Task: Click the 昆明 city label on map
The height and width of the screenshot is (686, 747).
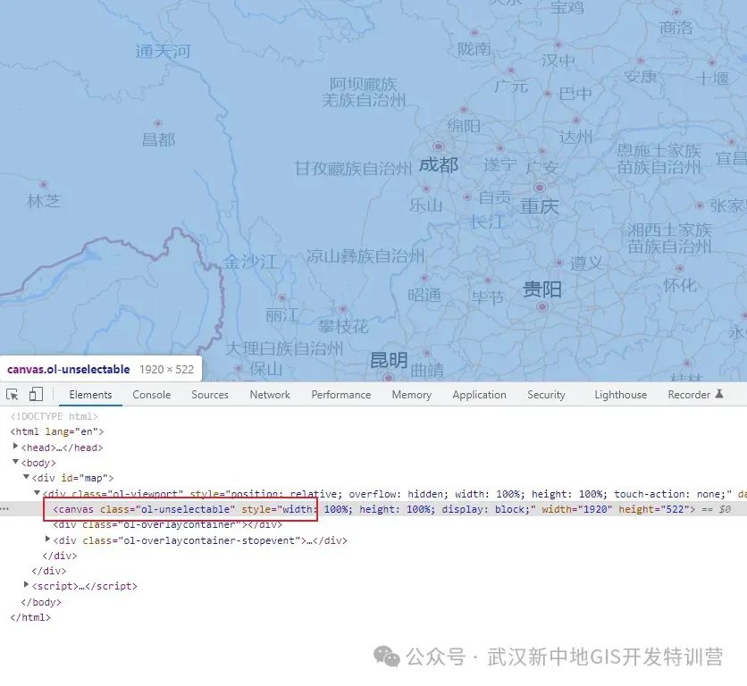Action: click(389, 360)
